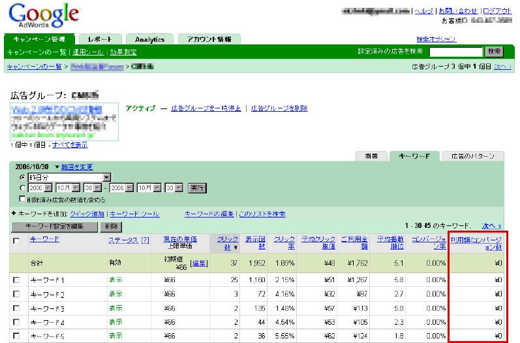Select the 昨日分 preset period radio button
Image resolution: width=520 pixels, height=343 pixels.
tap(23, 177)
